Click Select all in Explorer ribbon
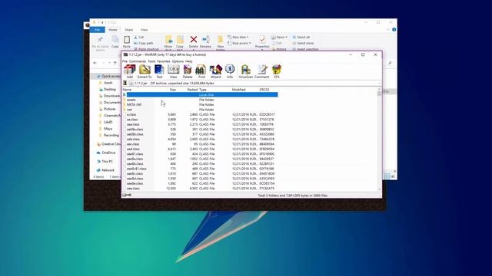The image size is (492, 276). 301,38
